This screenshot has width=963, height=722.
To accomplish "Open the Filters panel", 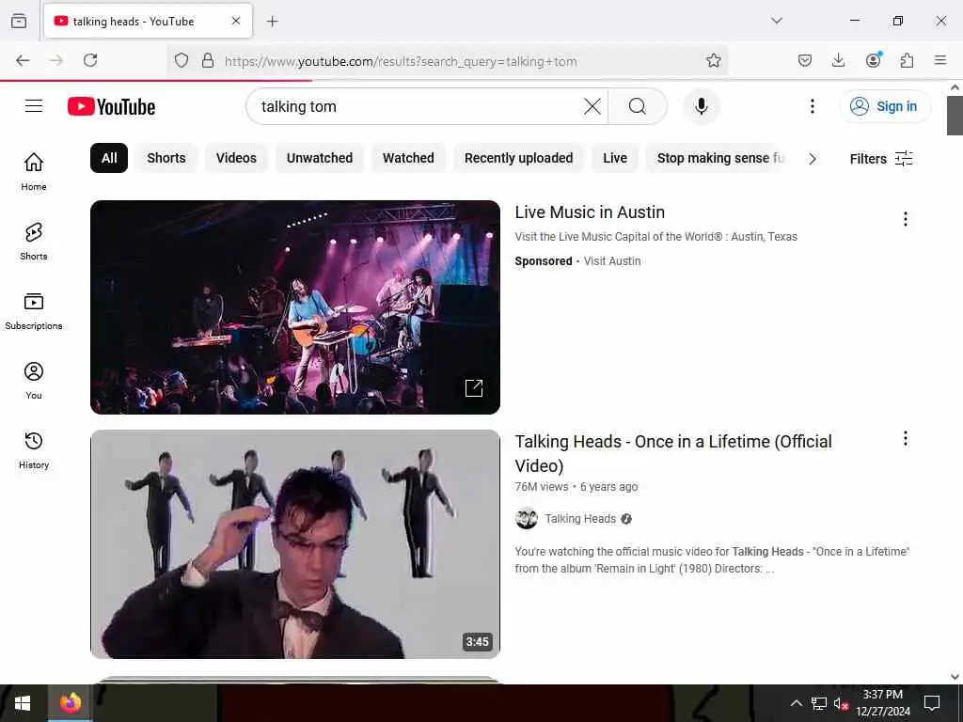I will pos(881,159).
